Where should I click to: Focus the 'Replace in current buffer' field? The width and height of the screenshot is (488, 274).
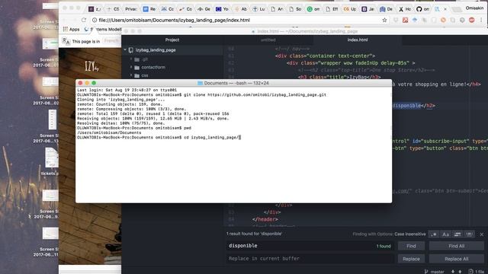310,259
